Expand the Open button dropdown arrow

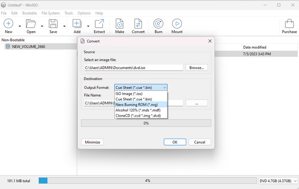pos(42,26)
